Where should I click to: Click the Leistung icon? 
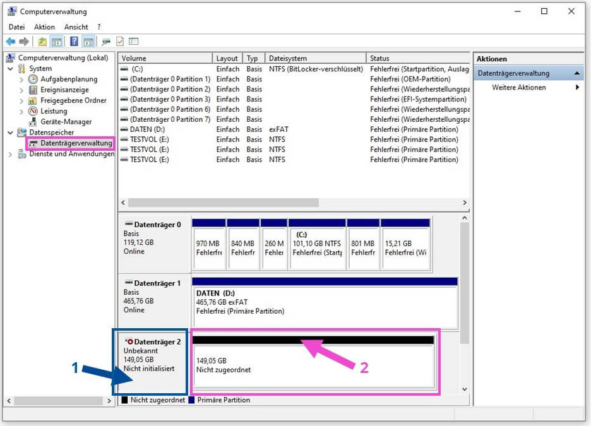33,111
